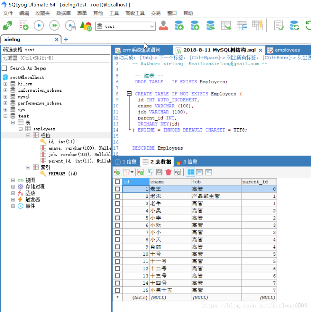Image resolution: width=311 pixels, height=312 pixels.
Task: Expand the 视图 views node
Action: coord(13,180)
